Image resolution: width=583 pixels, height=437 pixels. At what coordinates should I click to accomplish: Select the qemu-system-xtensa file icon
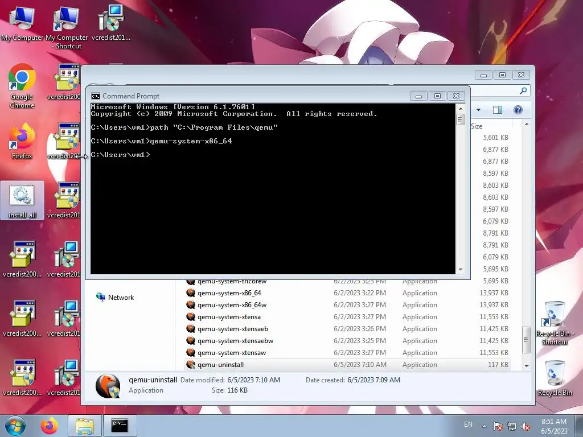pos(191,316)
